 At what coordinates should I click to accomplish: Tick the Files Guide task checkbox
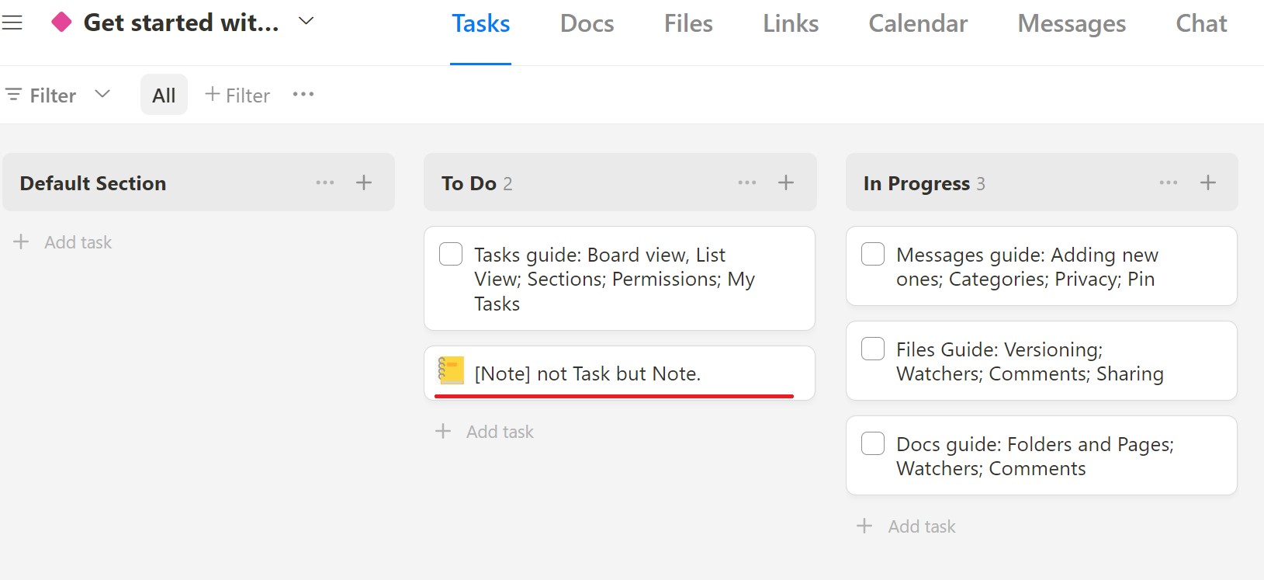[873, 349]
